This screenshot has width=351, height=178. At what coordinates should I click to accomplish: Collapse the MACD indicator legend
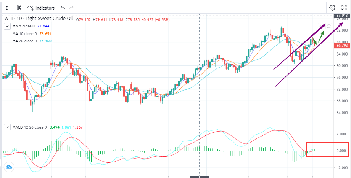pos(7,127)
